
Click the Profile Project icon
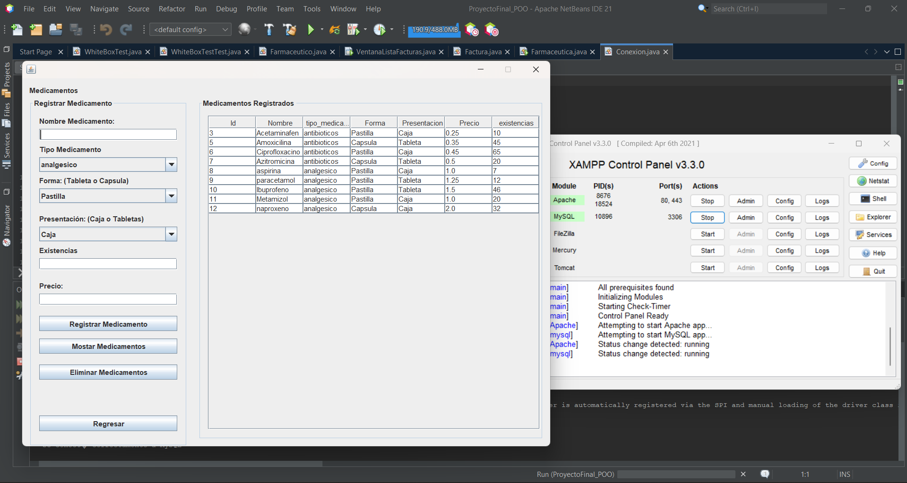point(380,30)
